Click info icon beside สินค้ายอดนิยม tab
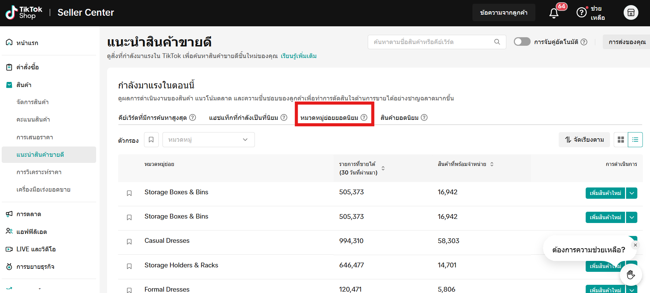Image resolution: width=650 pixels, height=293 pixels. 424,117
